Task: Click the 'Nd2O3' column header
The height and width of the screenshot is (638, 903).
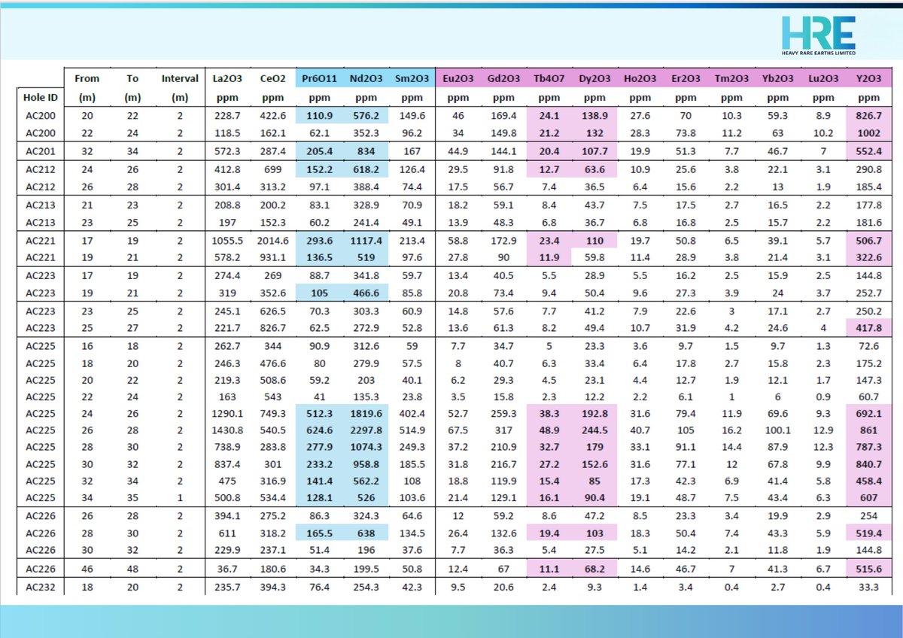Action: (366, 78)
